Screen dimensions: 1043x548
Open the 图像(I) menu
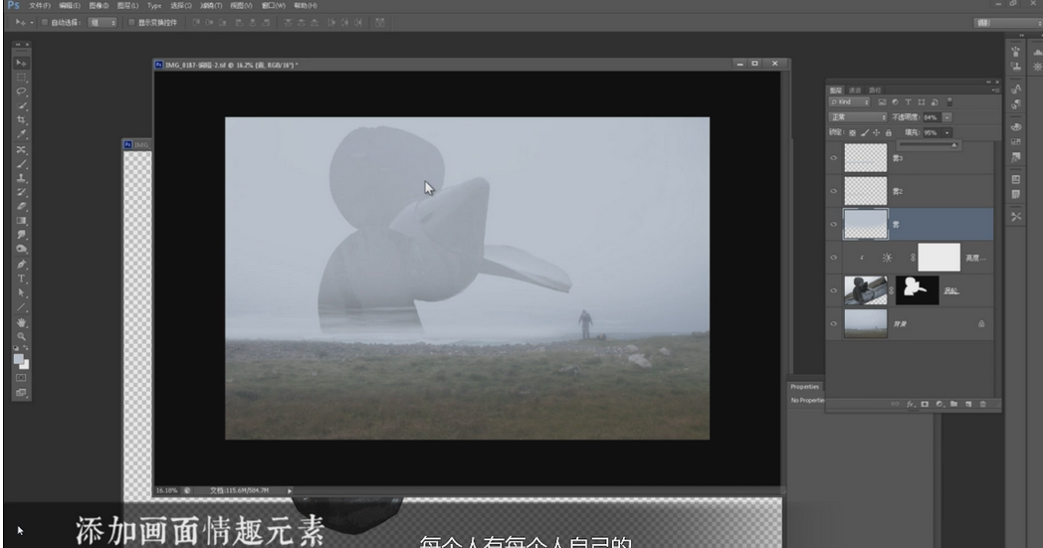point(99,5)
